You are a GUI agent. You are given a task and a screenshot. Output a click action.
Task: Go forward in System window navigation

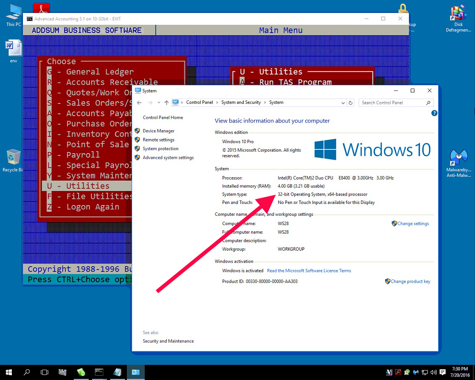coord(150,103)
